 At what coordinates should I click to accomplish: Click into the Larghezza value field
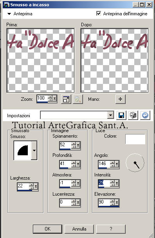(x=23, y=186)
